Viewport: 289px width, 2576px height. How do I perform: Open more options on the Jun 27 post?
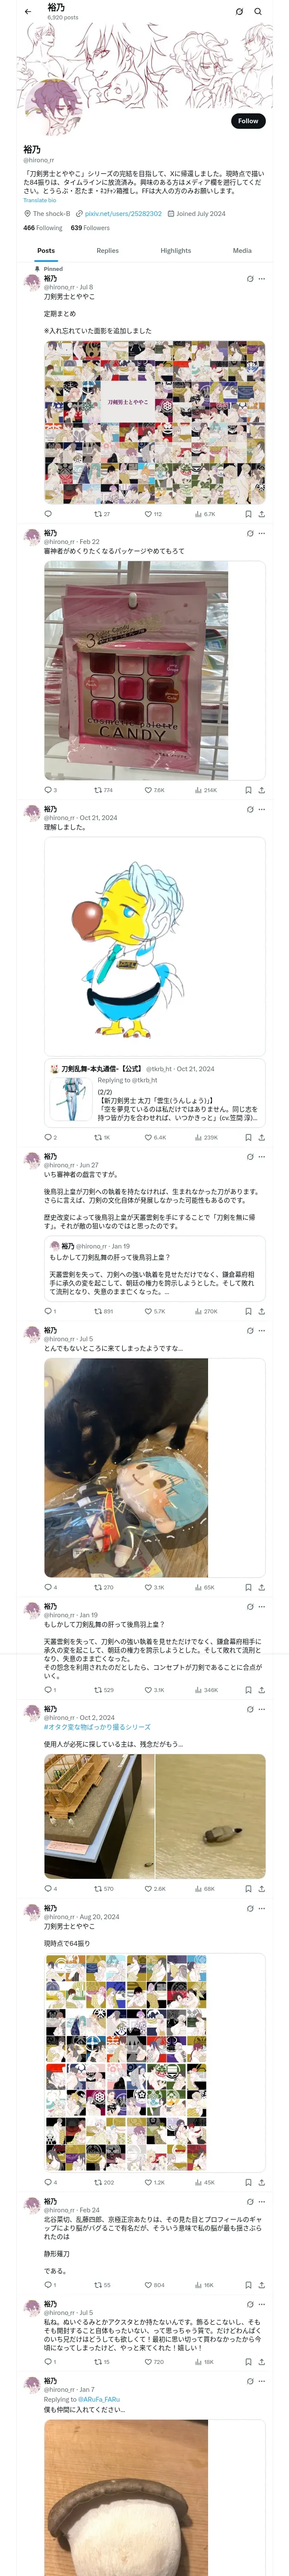[261, 1156]
